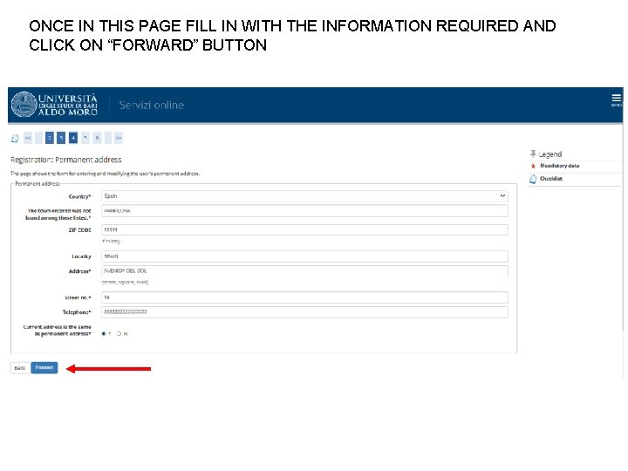Screen dimensions: 628x471
Task: Click the Legend pin icon
Action: click(533, 154)
